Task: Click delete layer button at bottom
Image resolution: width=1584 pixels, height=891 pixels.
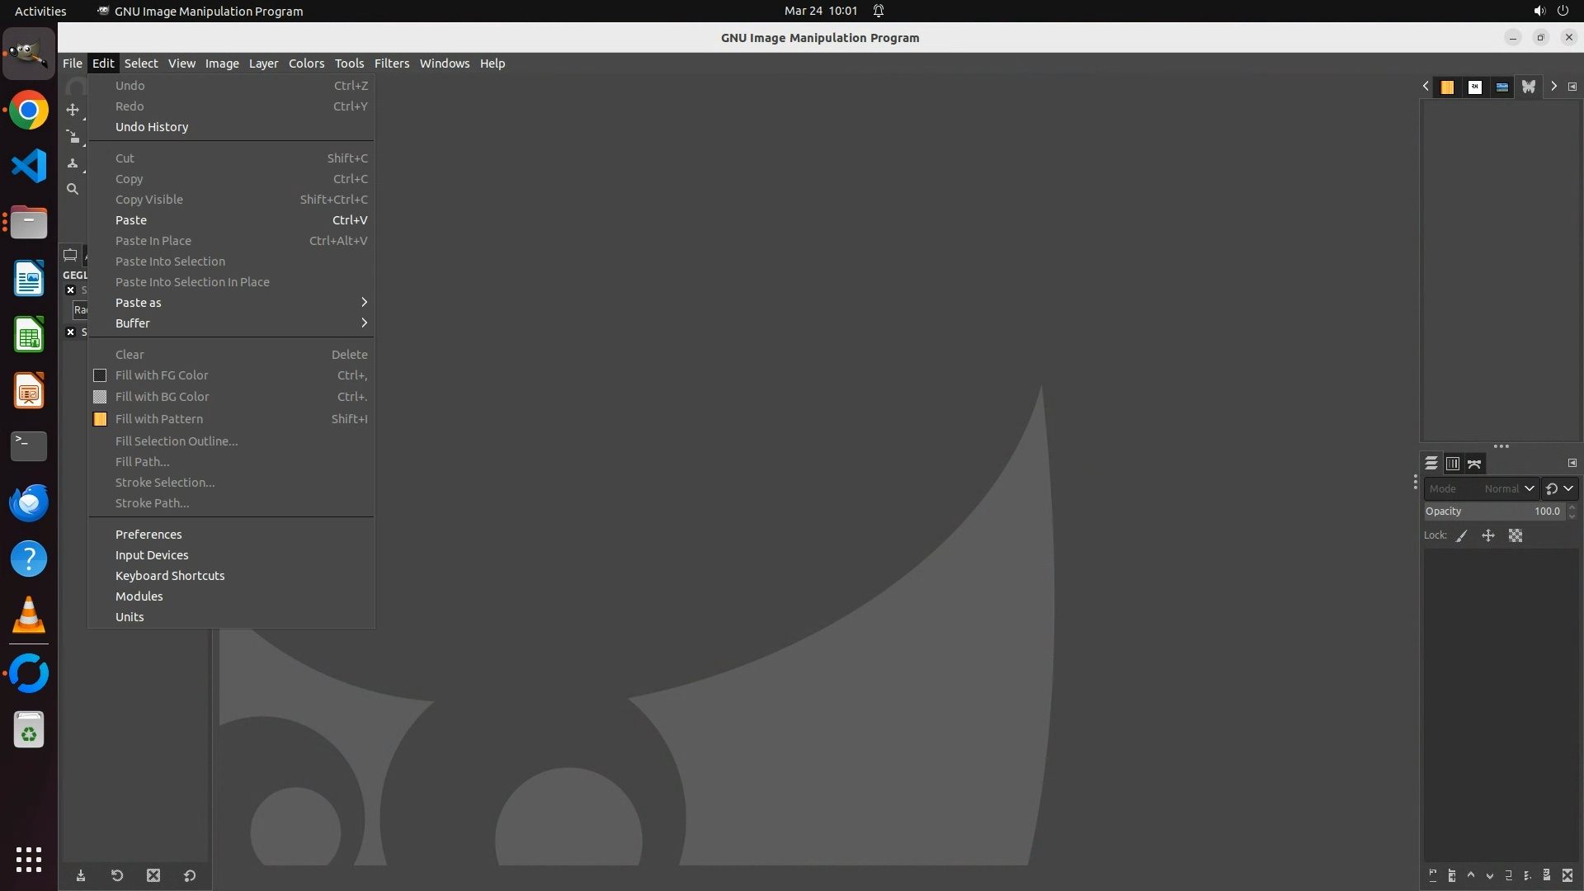Action: [x=1567, y=875]
